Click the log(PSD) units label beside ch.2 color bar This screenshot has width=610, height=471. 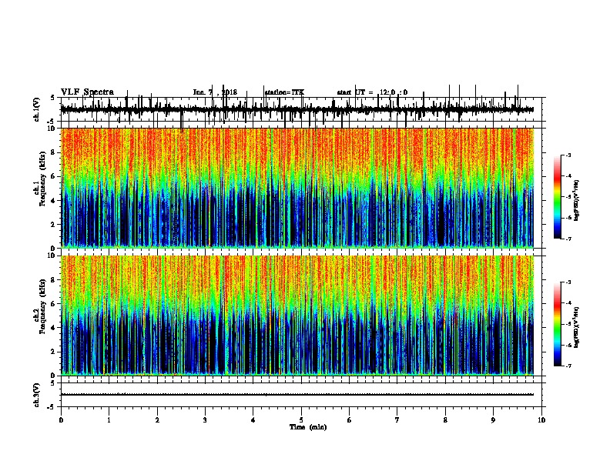(577, 328)
